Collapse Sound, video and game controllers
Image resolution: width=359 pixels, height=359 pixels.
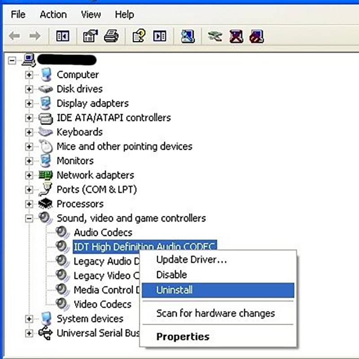coord(29,219)
